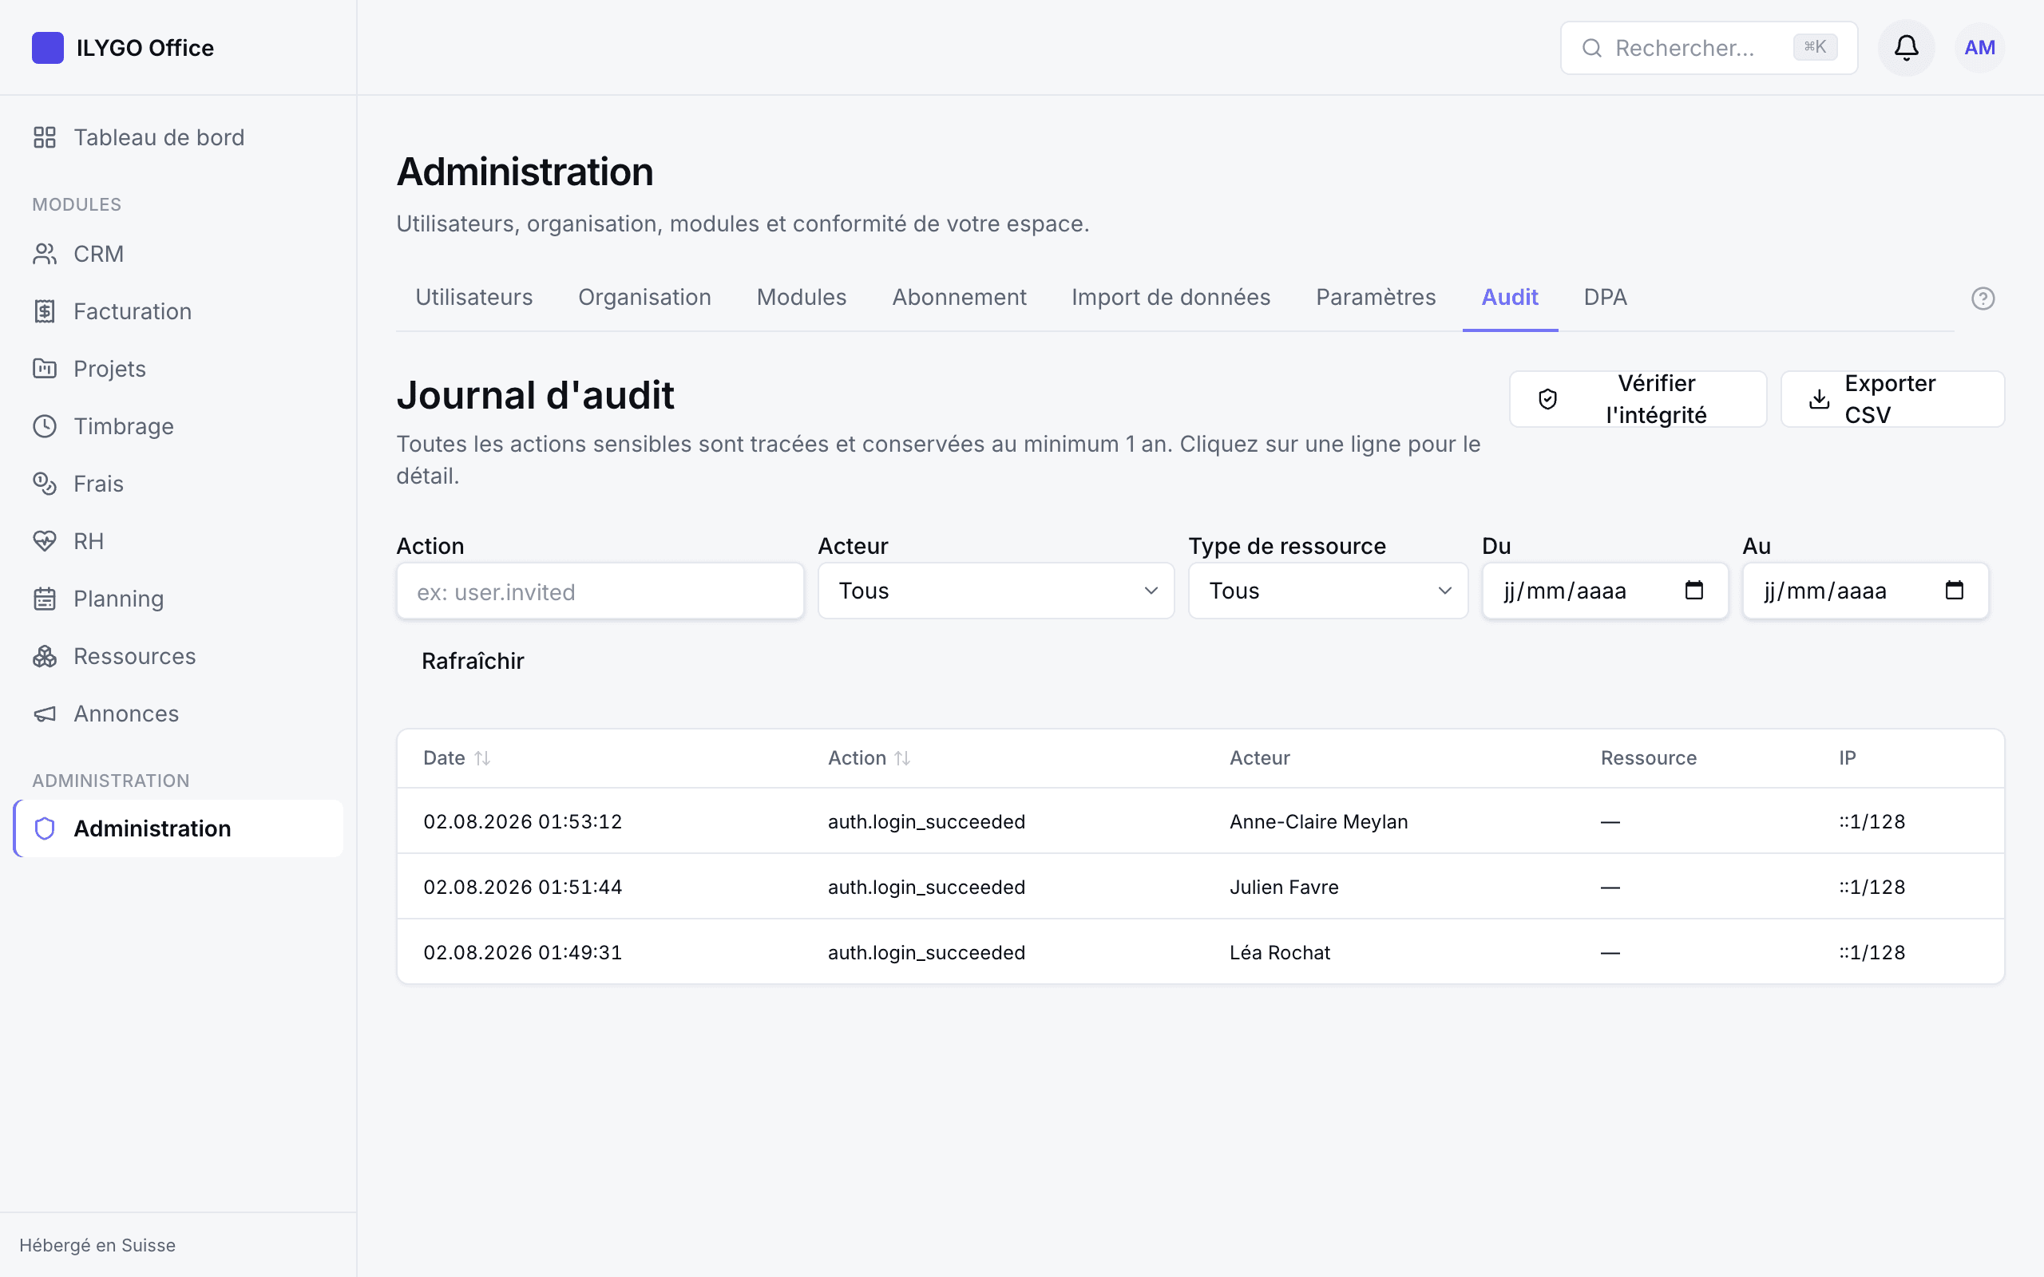2044x1277 pixels.
Task: Click the Acteur column header
Action: (1259, 757)
